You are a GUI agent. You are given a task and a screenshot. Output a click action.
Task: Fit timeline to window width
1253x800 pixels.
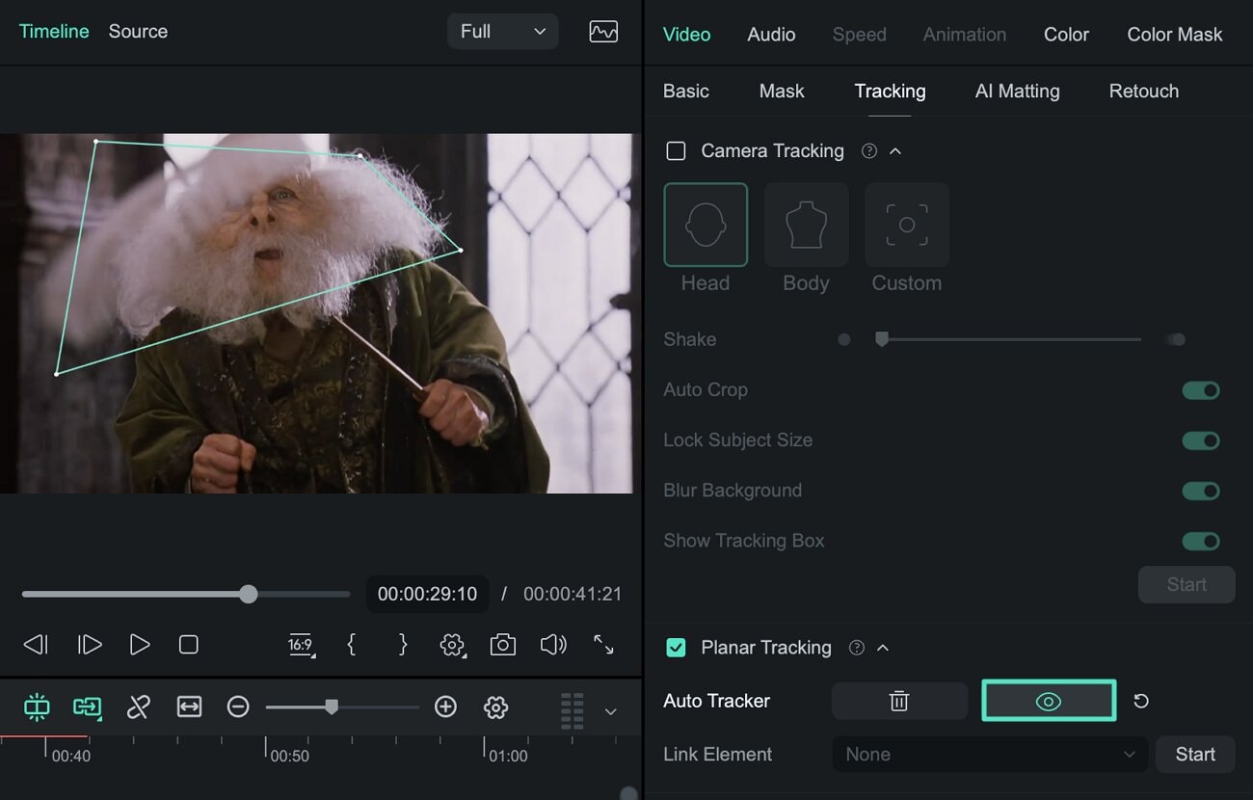click(x=189, y=707)
